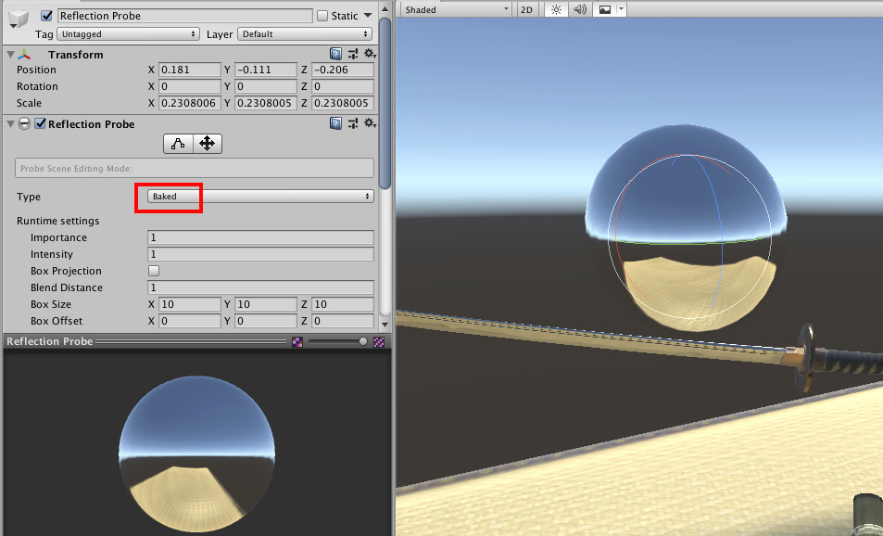Click the high mip level preview icon
Image resolution: width=883 pixels, height=536 pixels.
pyautogui.click(x=379, y=341)
